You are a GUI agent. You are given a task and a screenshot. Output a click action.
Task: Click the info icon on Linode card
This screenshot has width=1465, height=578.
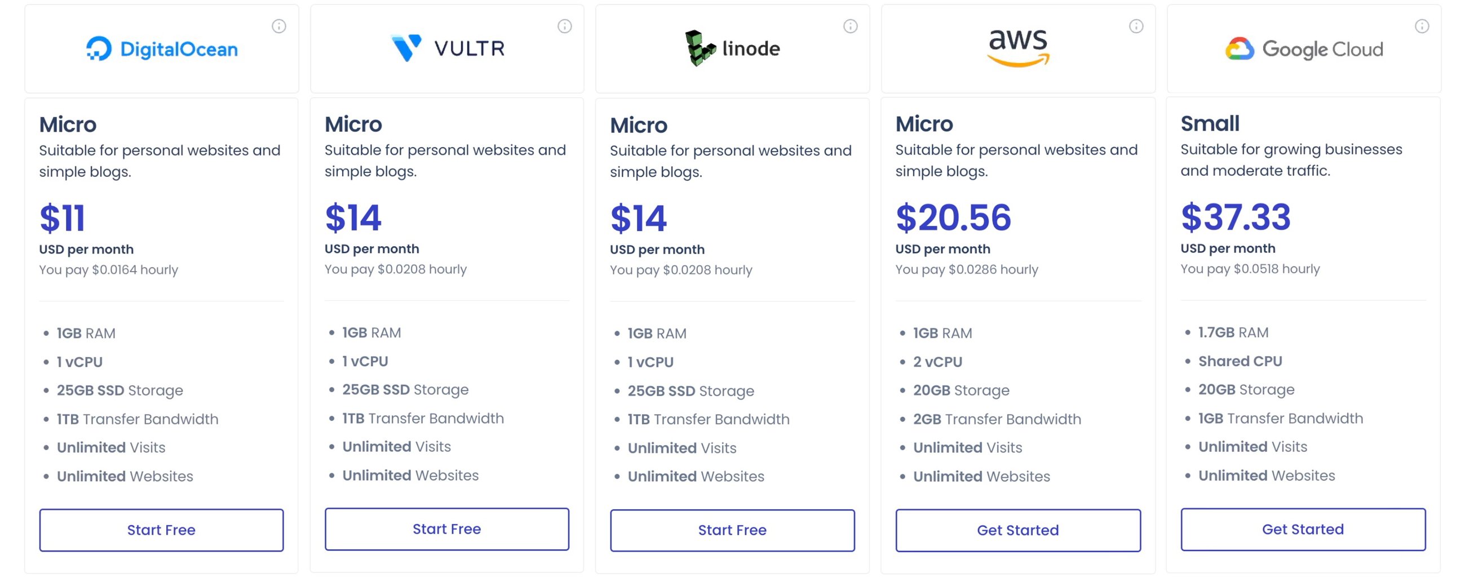[850, 26]
